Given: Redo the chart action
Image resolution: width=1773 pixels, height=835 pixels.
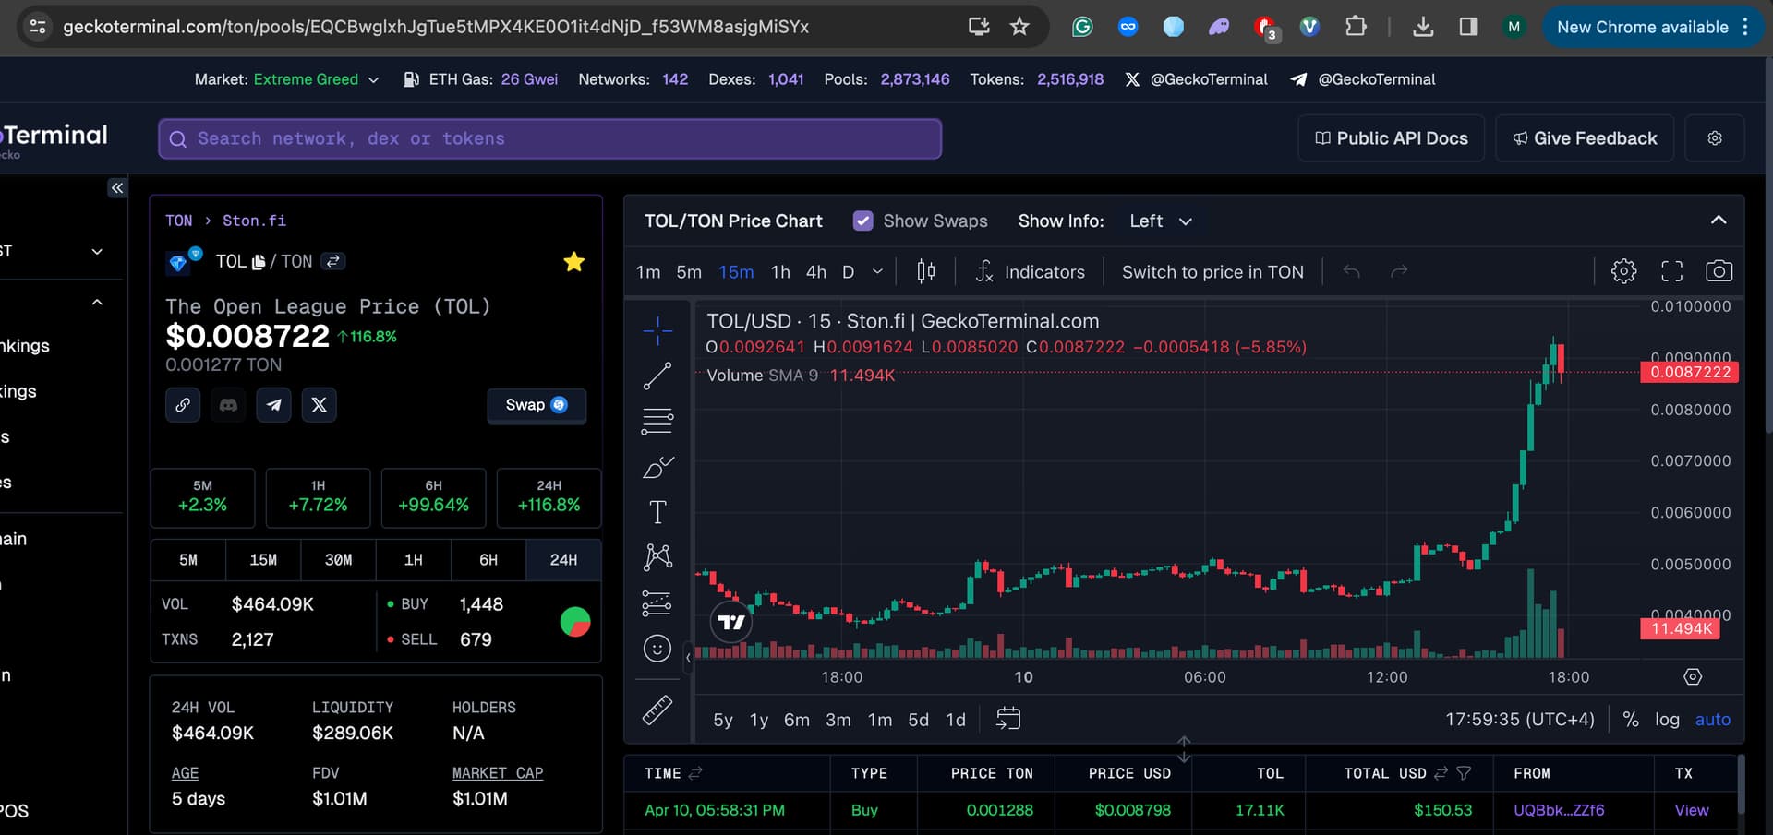Looking at the screenshot, I should (x=1399, y=271).
